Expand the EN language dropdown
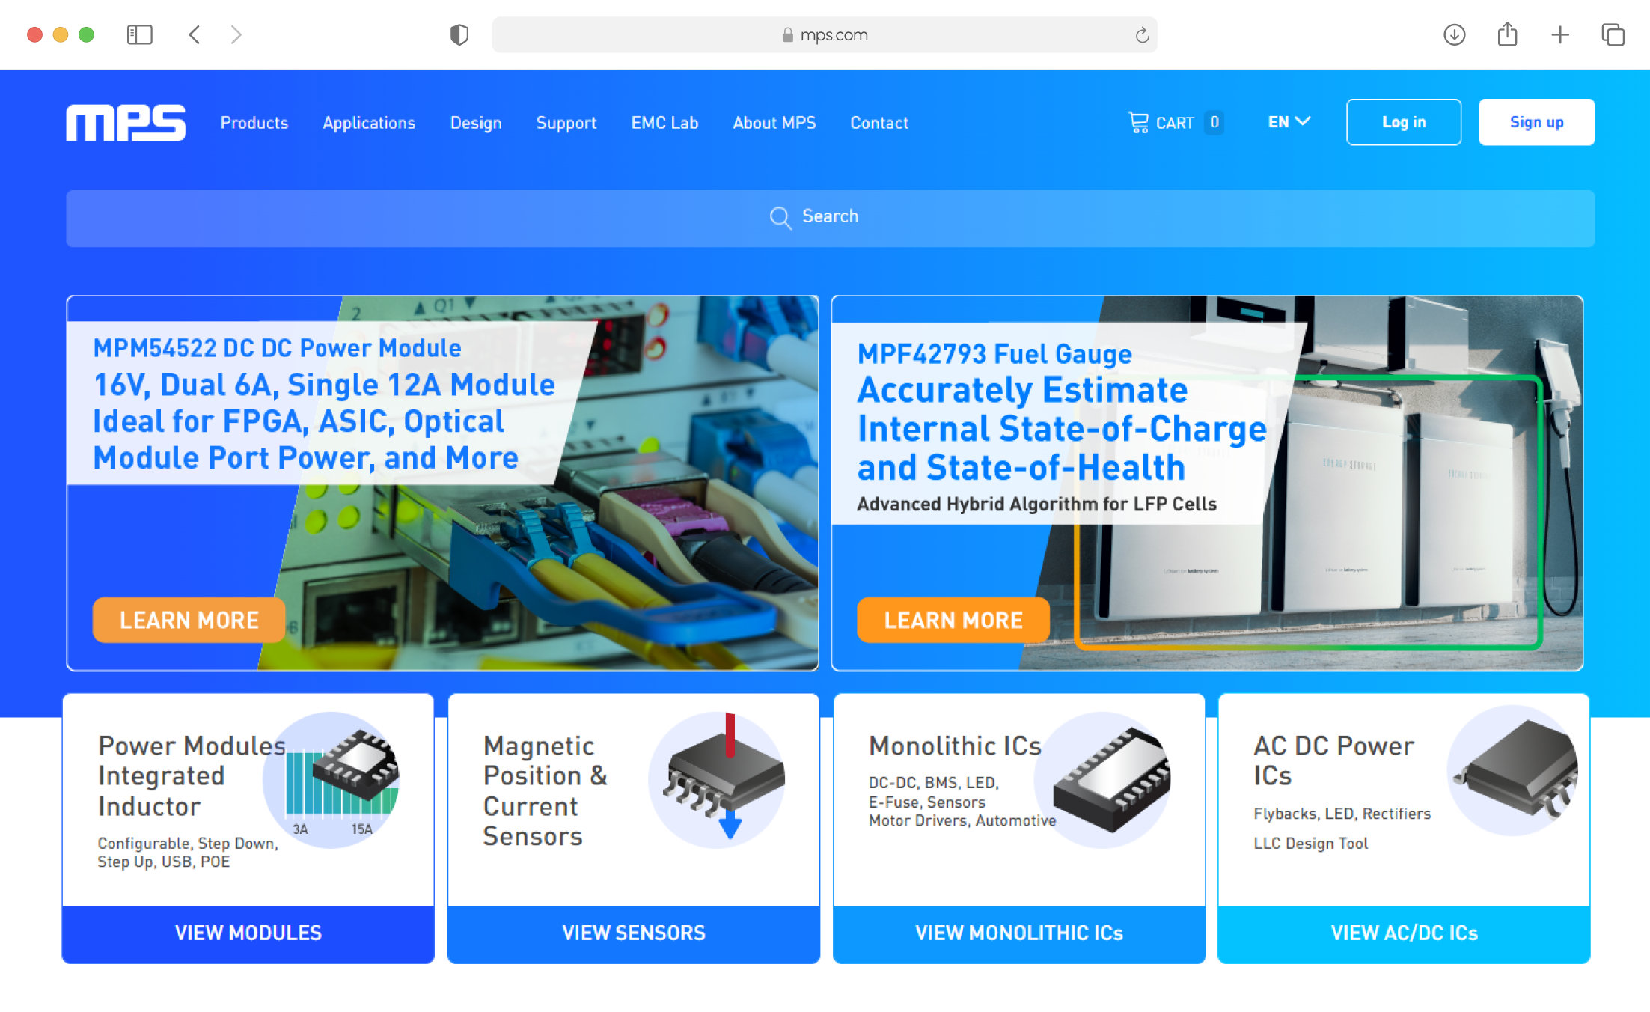Screen dimensions: 1650x1012 click(1289, 122)
